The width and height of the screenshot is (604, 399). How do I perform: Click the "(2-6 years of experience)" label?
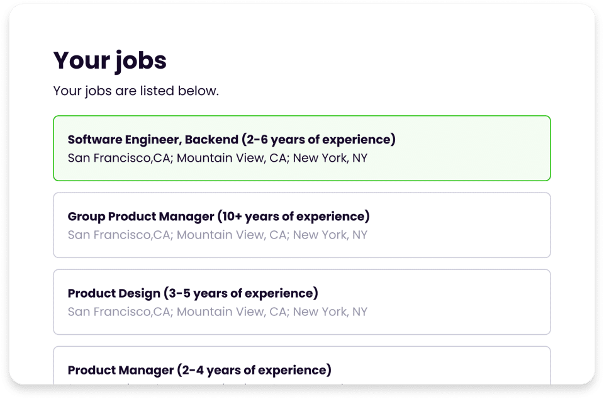pos(319,139)
